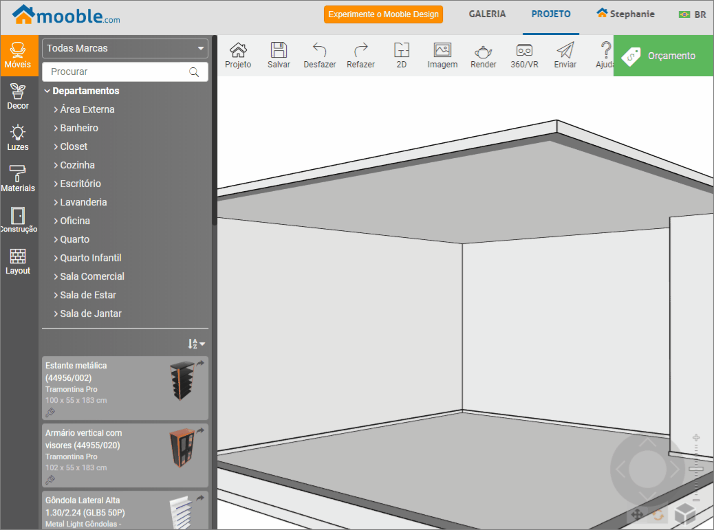
Task: Select the orange rotate view tool
Action: pyautogui.click(x=658, y=515)
